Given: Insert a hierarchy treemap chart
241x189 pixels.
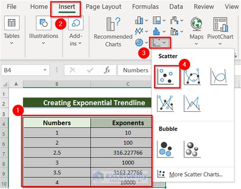Looking at the screenshot, I should pos(157,20).
